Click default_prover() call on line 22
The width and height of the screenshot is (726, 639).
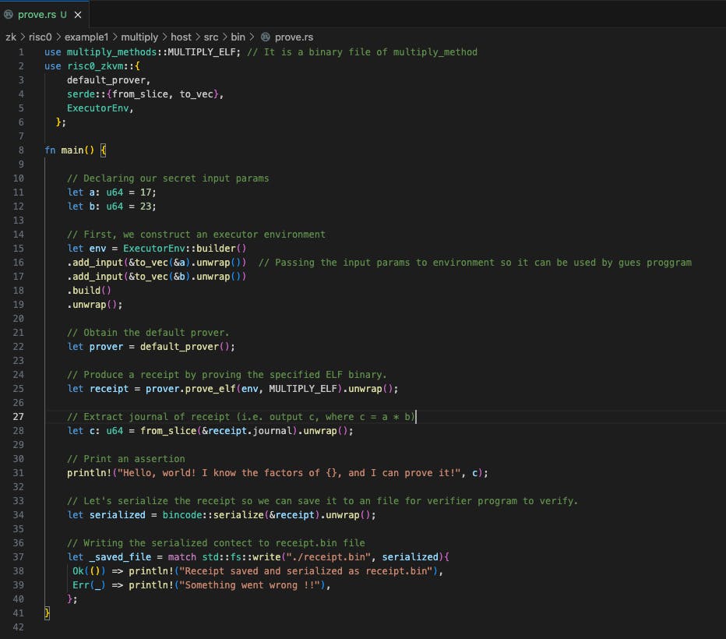(185, 346)
